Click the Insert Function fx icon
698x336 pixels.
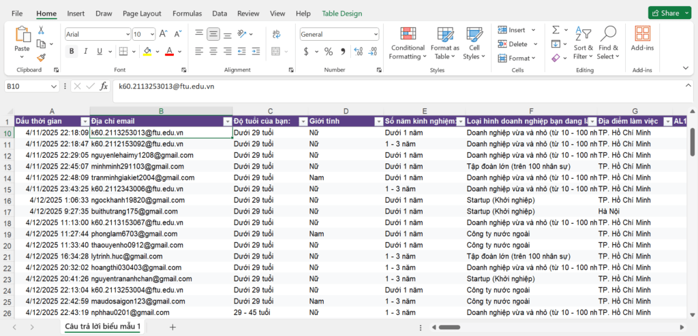(x=104, y=86)
